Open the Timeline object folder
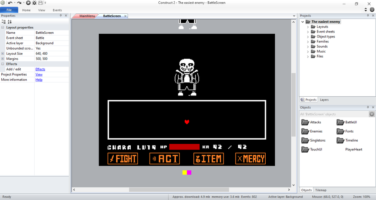This screenshot has height=200, width=376. point(347,140)
